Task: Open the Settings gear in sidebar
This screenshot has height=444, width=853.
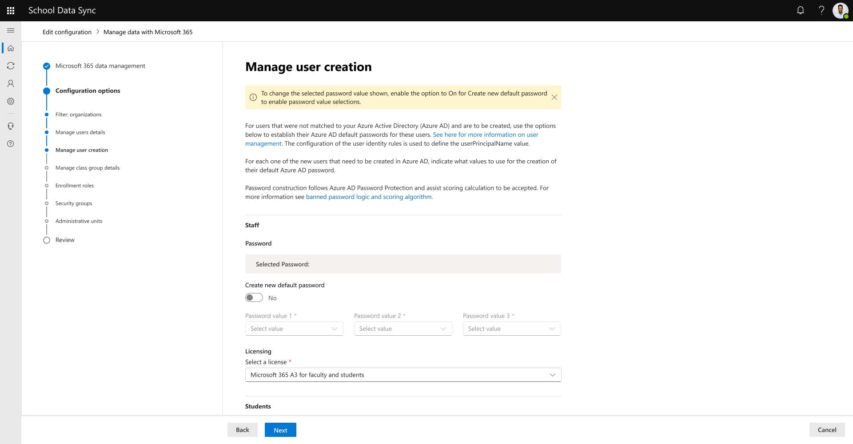Action: point(11,101)
